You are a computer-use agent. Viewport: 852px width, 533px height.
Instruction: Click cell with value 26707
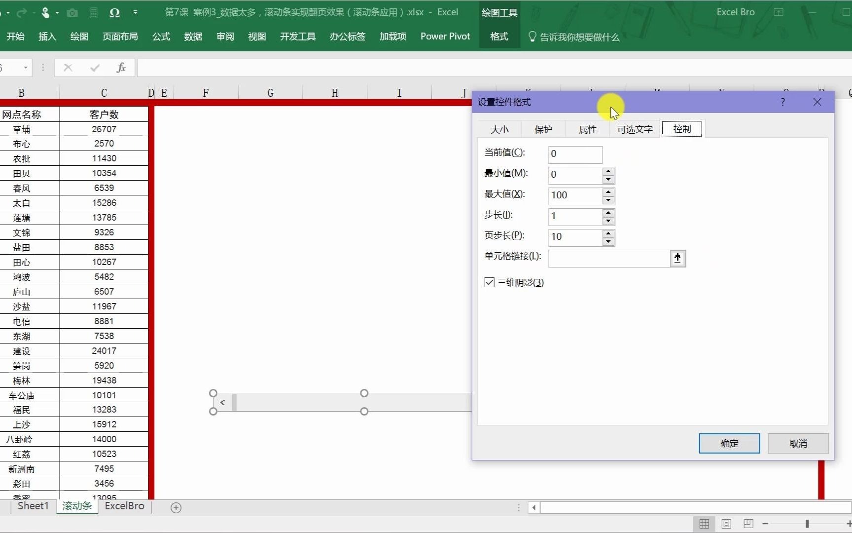click(x=104, y=129)
